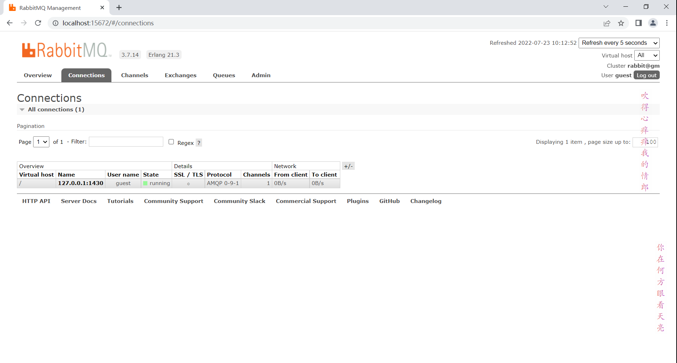Viewport: 677px width, 363px height.
Task: Toggle browser side panel icon
Action: pyautogui.click(x=639, y=23)
